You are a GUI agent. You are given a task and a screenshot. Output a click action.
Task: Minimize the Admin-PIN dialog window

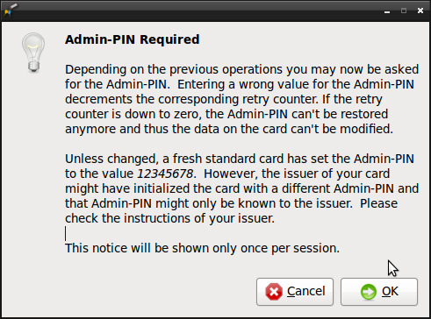coord(387,11)
